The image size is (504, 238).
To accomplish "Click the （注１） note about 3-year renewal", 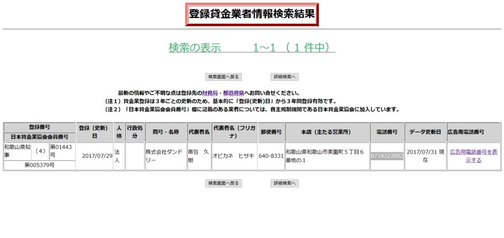I will pyautogui.click(x=220, y=102).
